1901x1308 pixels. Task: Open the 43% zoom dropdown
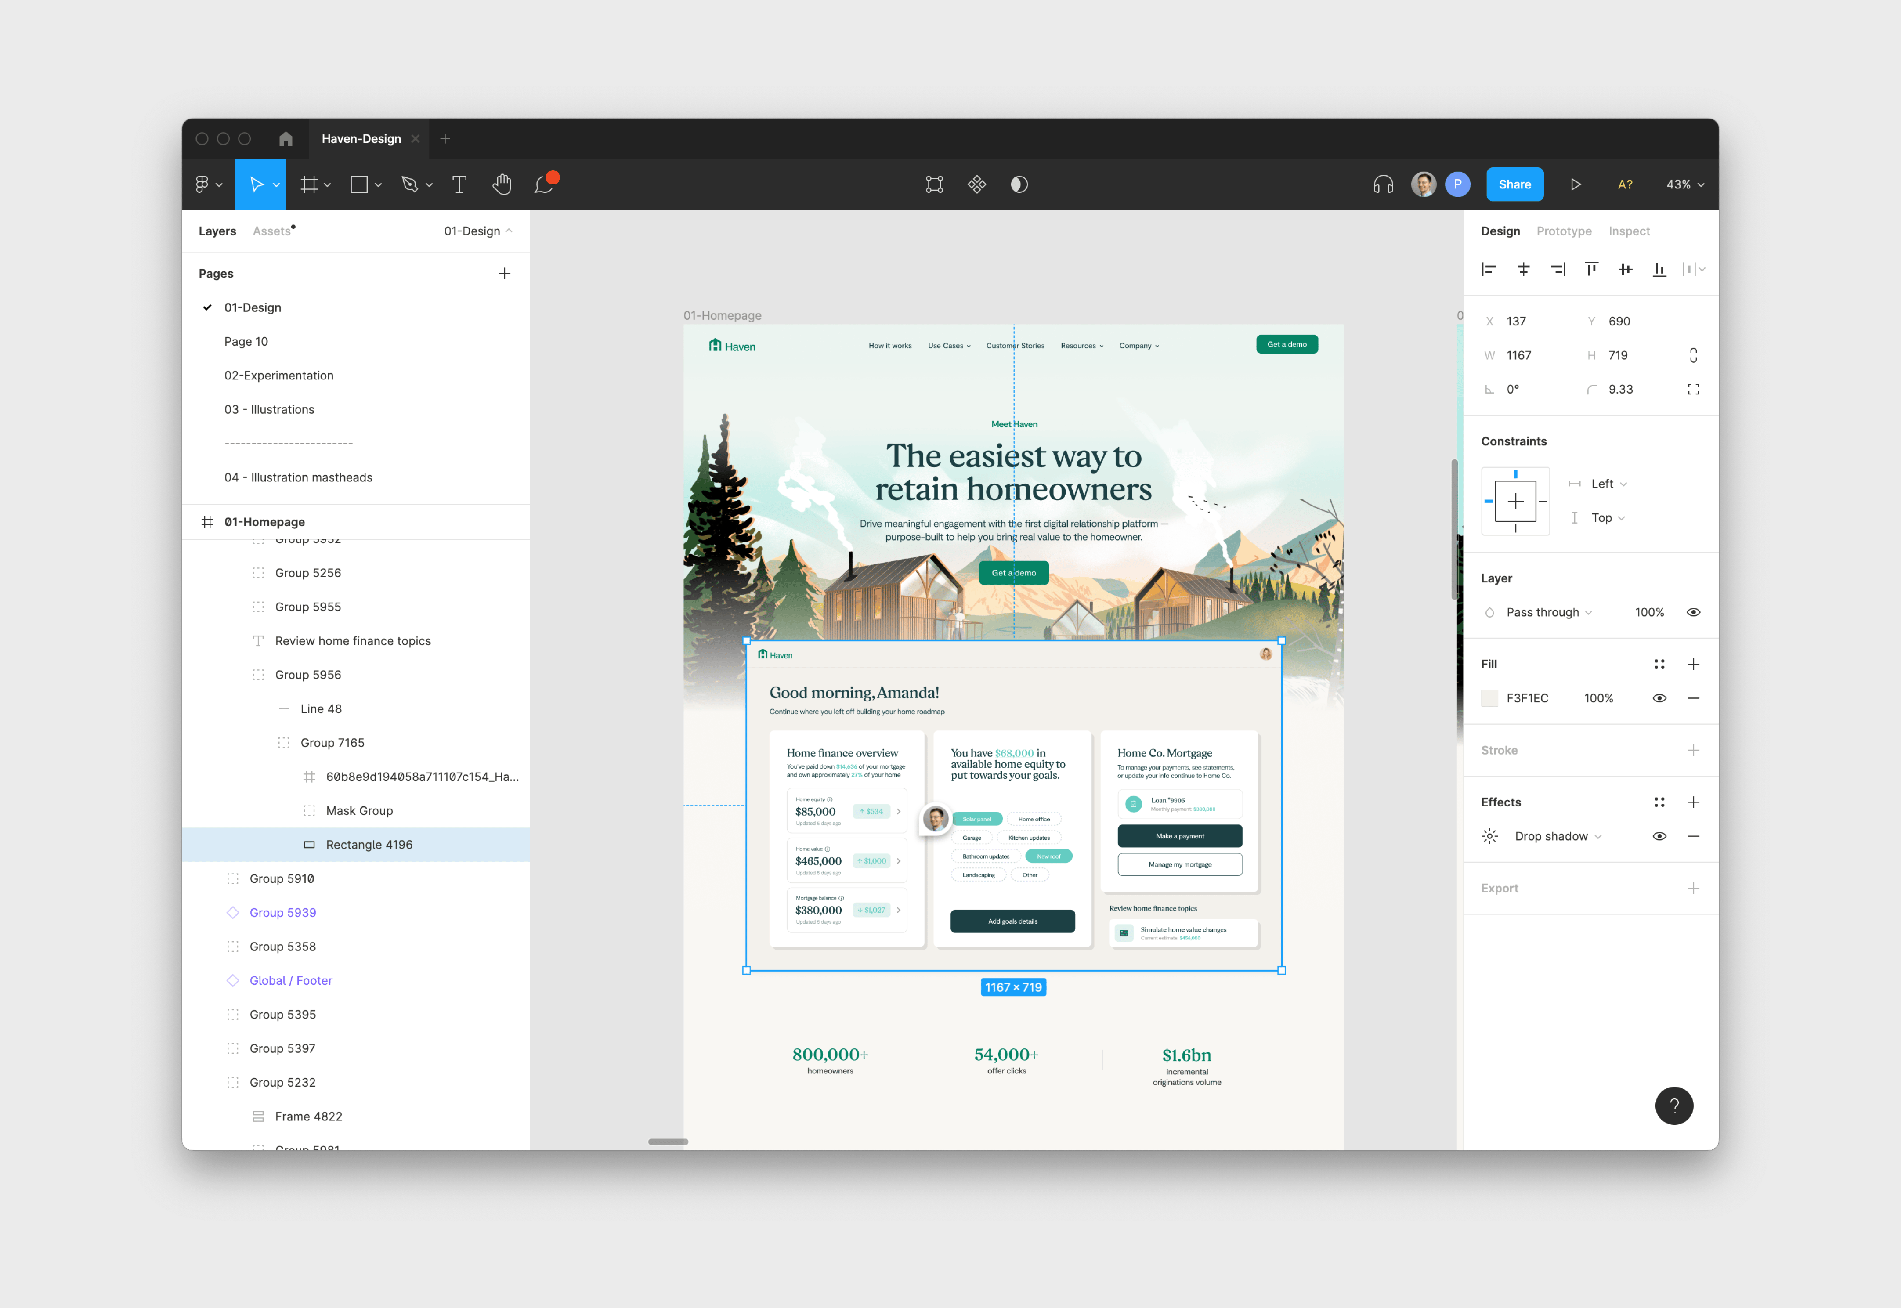tap(1685, 184)
